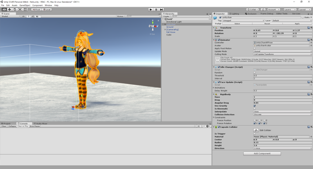Select the Rotate tool
The image size is (313, 169).
(x=15, y=9)
